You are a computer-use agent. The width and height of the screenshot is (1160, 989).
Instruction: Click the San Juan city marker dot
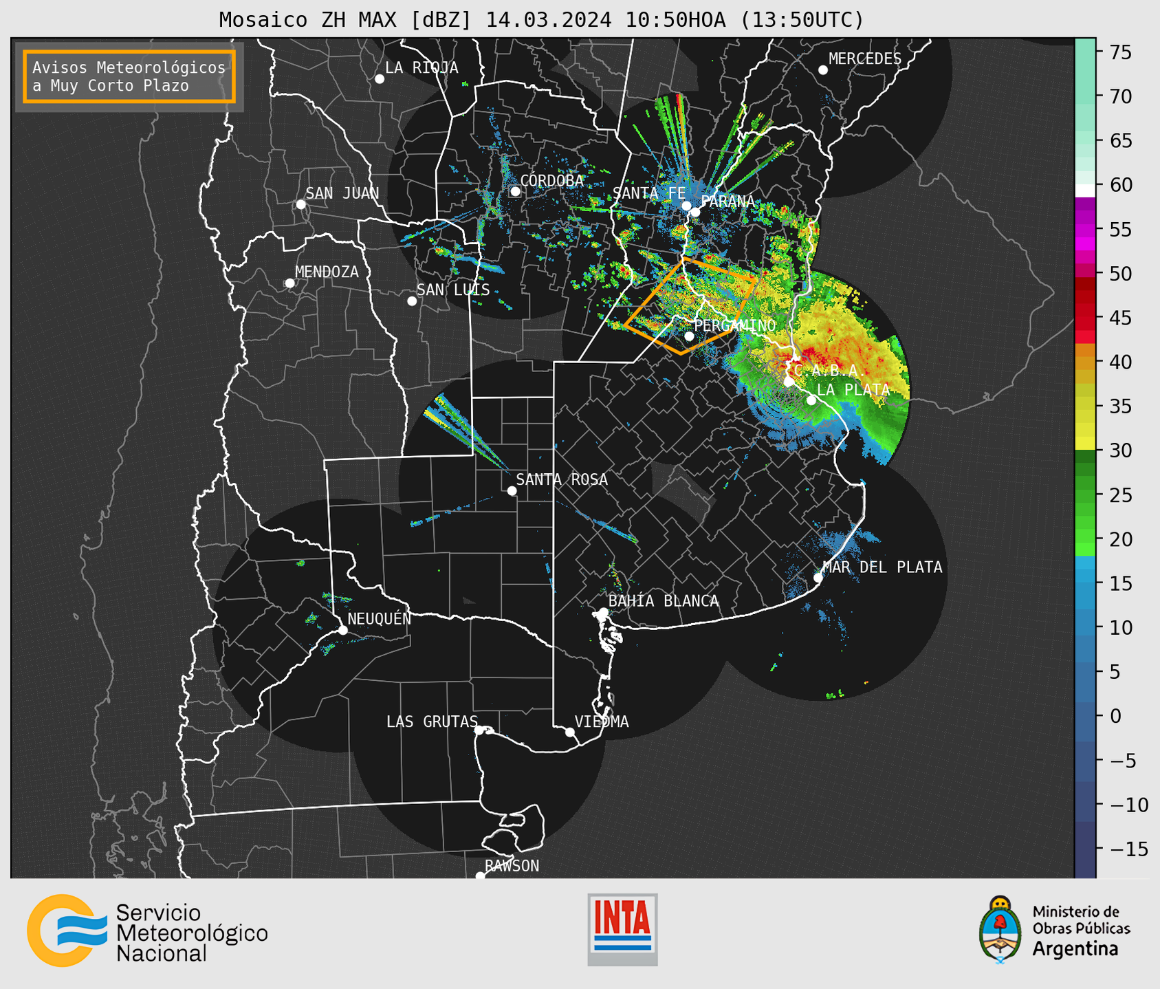point(300,204)
